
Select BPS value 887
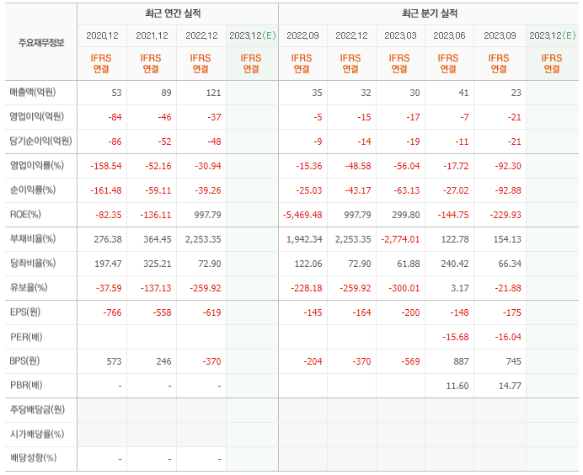461,361
